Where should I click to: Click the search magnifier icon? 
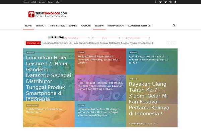click(x=174, y=25)
